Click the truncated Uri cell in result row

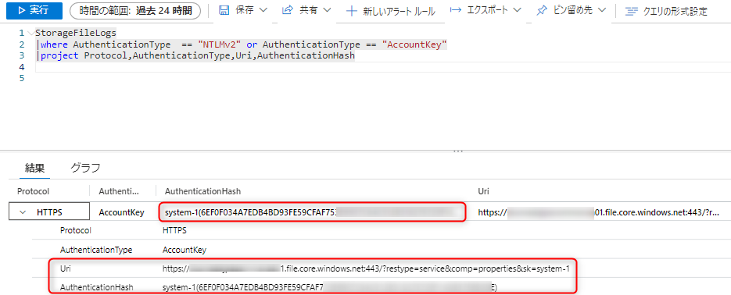click(x=600, y=212)
